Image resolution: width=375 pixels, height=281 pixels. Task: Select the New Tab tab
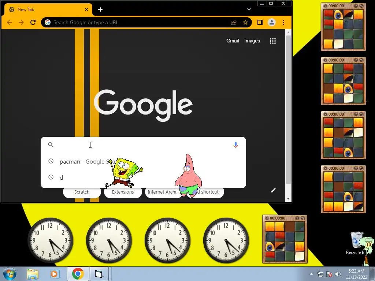[48, 10]
